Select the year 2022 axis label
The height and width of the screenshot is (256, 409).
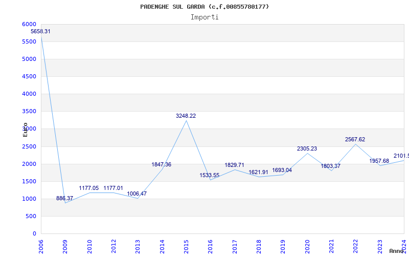click(355, 246)
